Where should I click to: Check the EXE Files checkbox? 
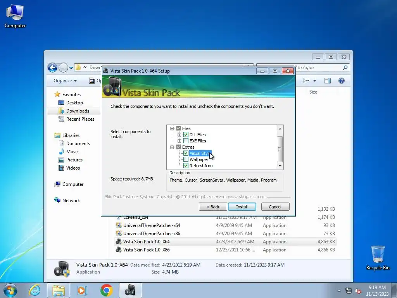[x=186, y=140]
